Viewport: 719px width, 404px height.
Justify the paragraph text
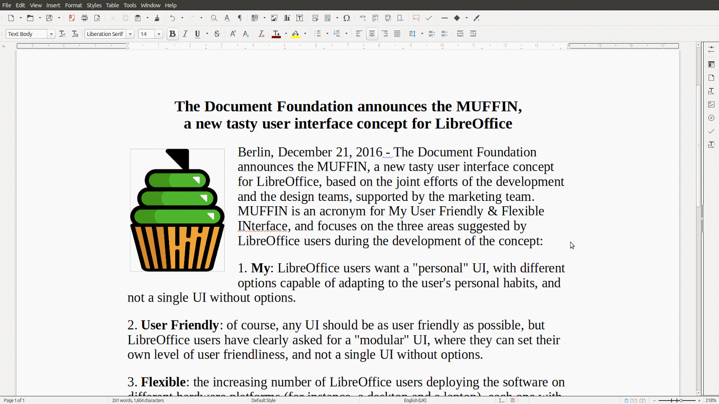397,34
